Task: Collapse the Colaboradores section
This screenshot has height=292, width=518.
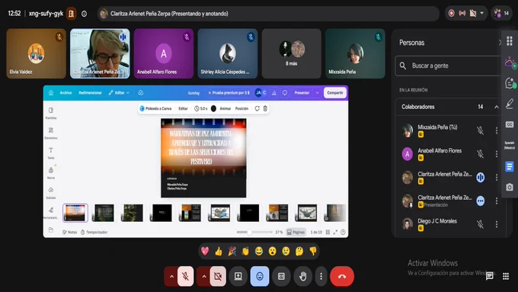Action: [x=497, y=107]
